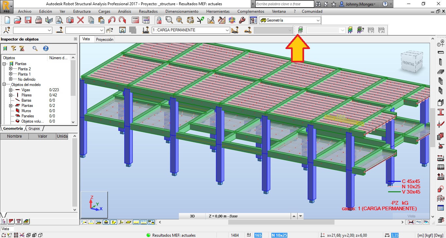Image resolution: width=446 pixels, height=238 pixels.
Task: Click the Geometría tab in inspector
Action: coord(13,128)
